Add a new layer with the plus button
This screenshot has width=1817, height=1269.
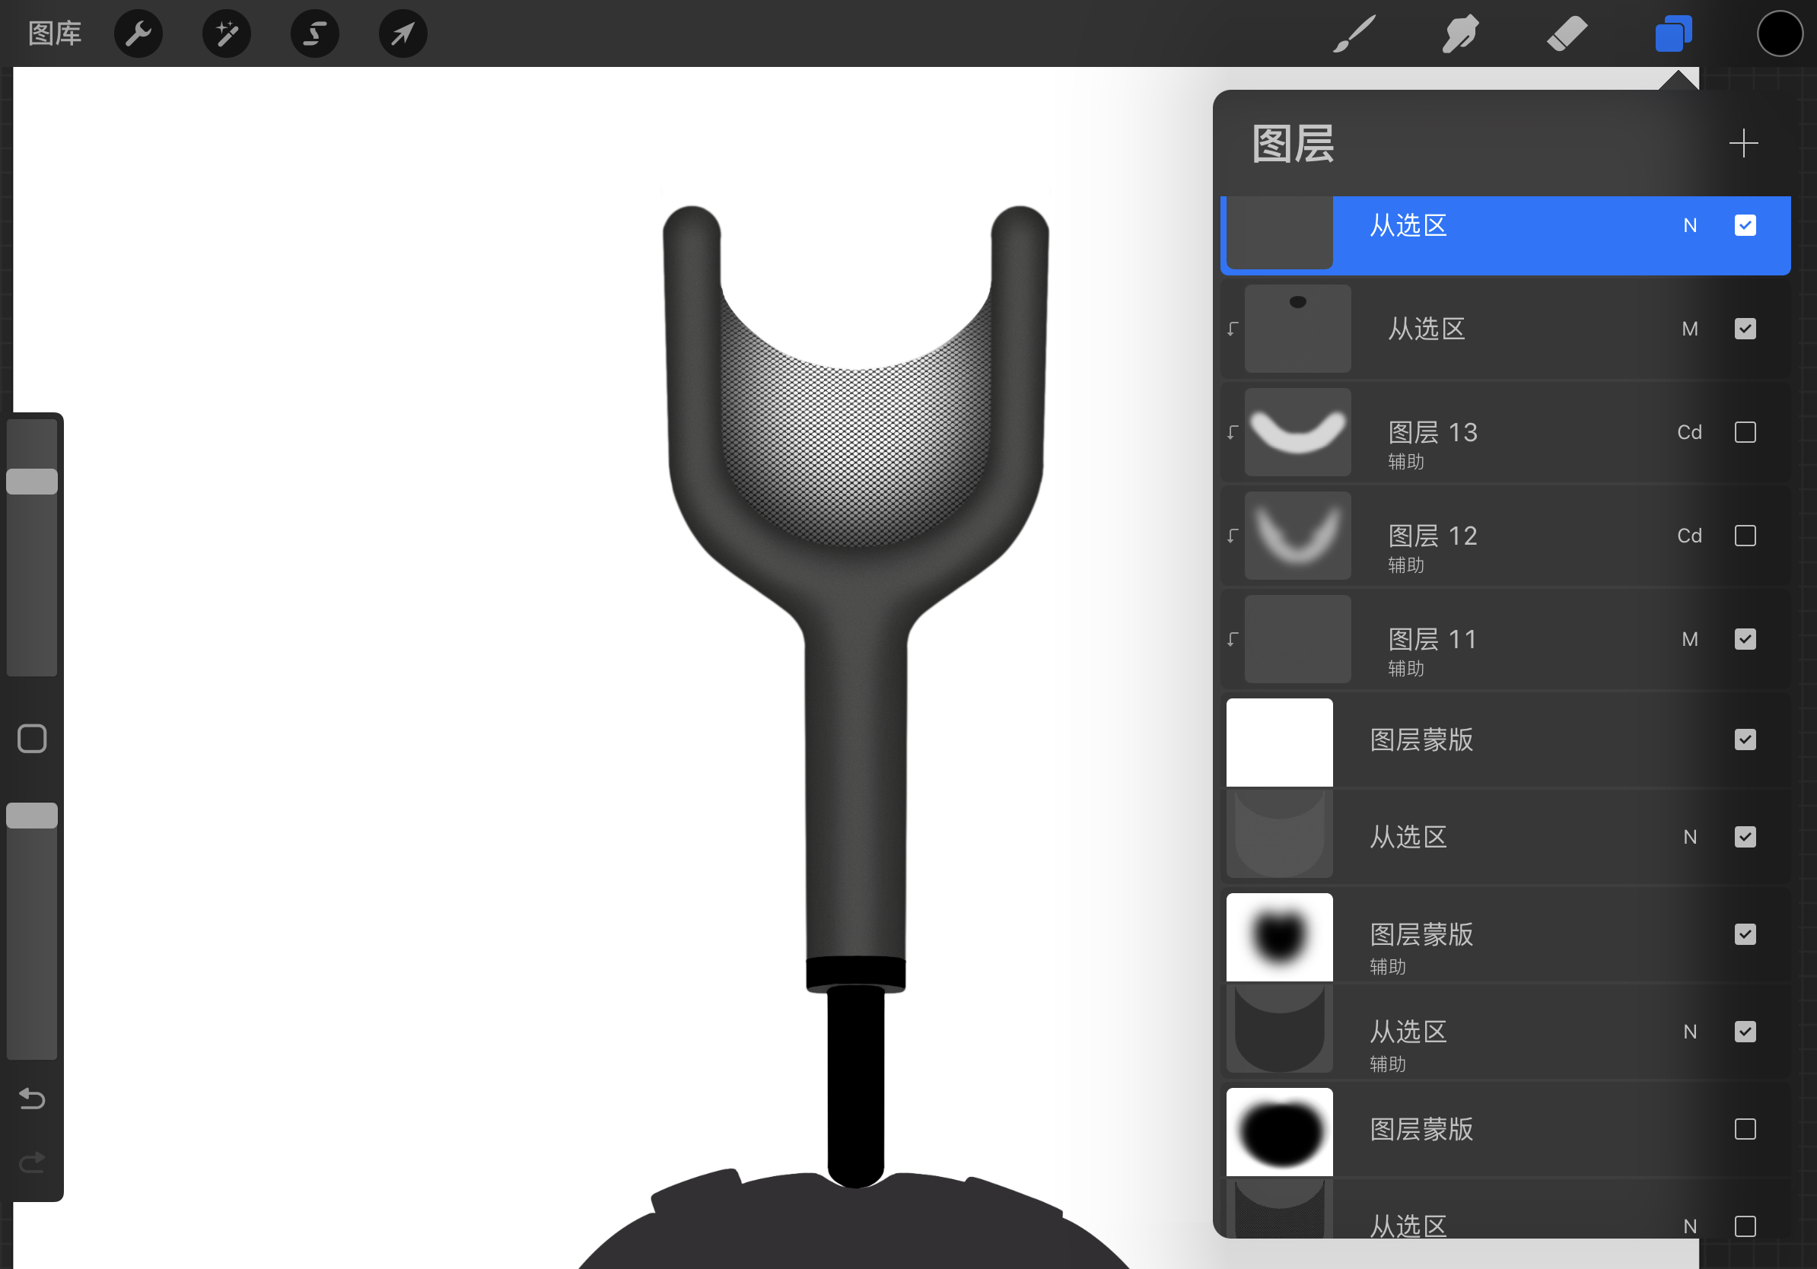(1744, 143)
